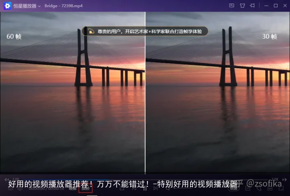
Task: Click the frame experience notification banner
Action: (149, 31)
